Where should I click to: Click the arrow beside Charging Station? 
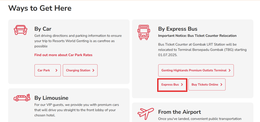93,70
